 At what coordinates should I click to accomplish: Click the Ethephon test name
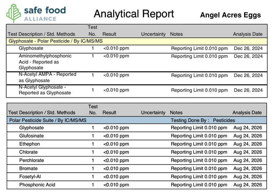click(x=29, y=144)
